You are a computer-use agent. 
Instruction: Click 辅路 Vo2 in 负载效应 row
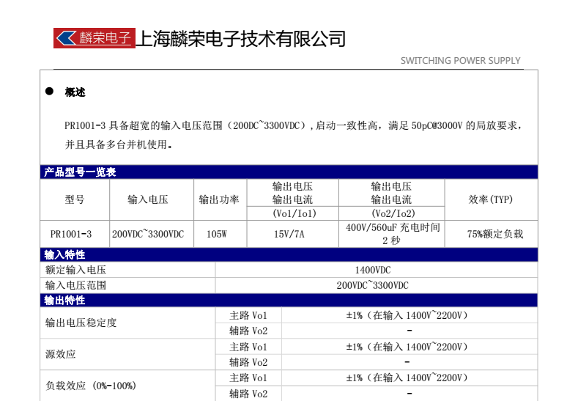pyautogui.click(x=248, y=394)
